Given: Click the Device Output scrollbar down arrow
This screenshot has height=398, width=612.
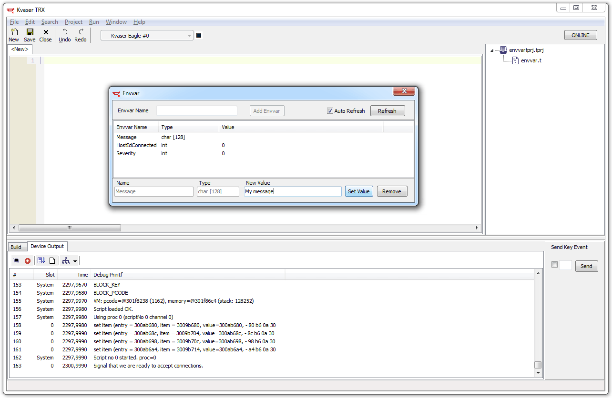Looking at the screenshot, I should click(538, 373).
